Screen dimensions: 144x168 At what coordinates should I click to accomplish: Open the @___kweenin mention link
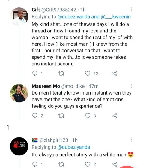pos(116,17)
